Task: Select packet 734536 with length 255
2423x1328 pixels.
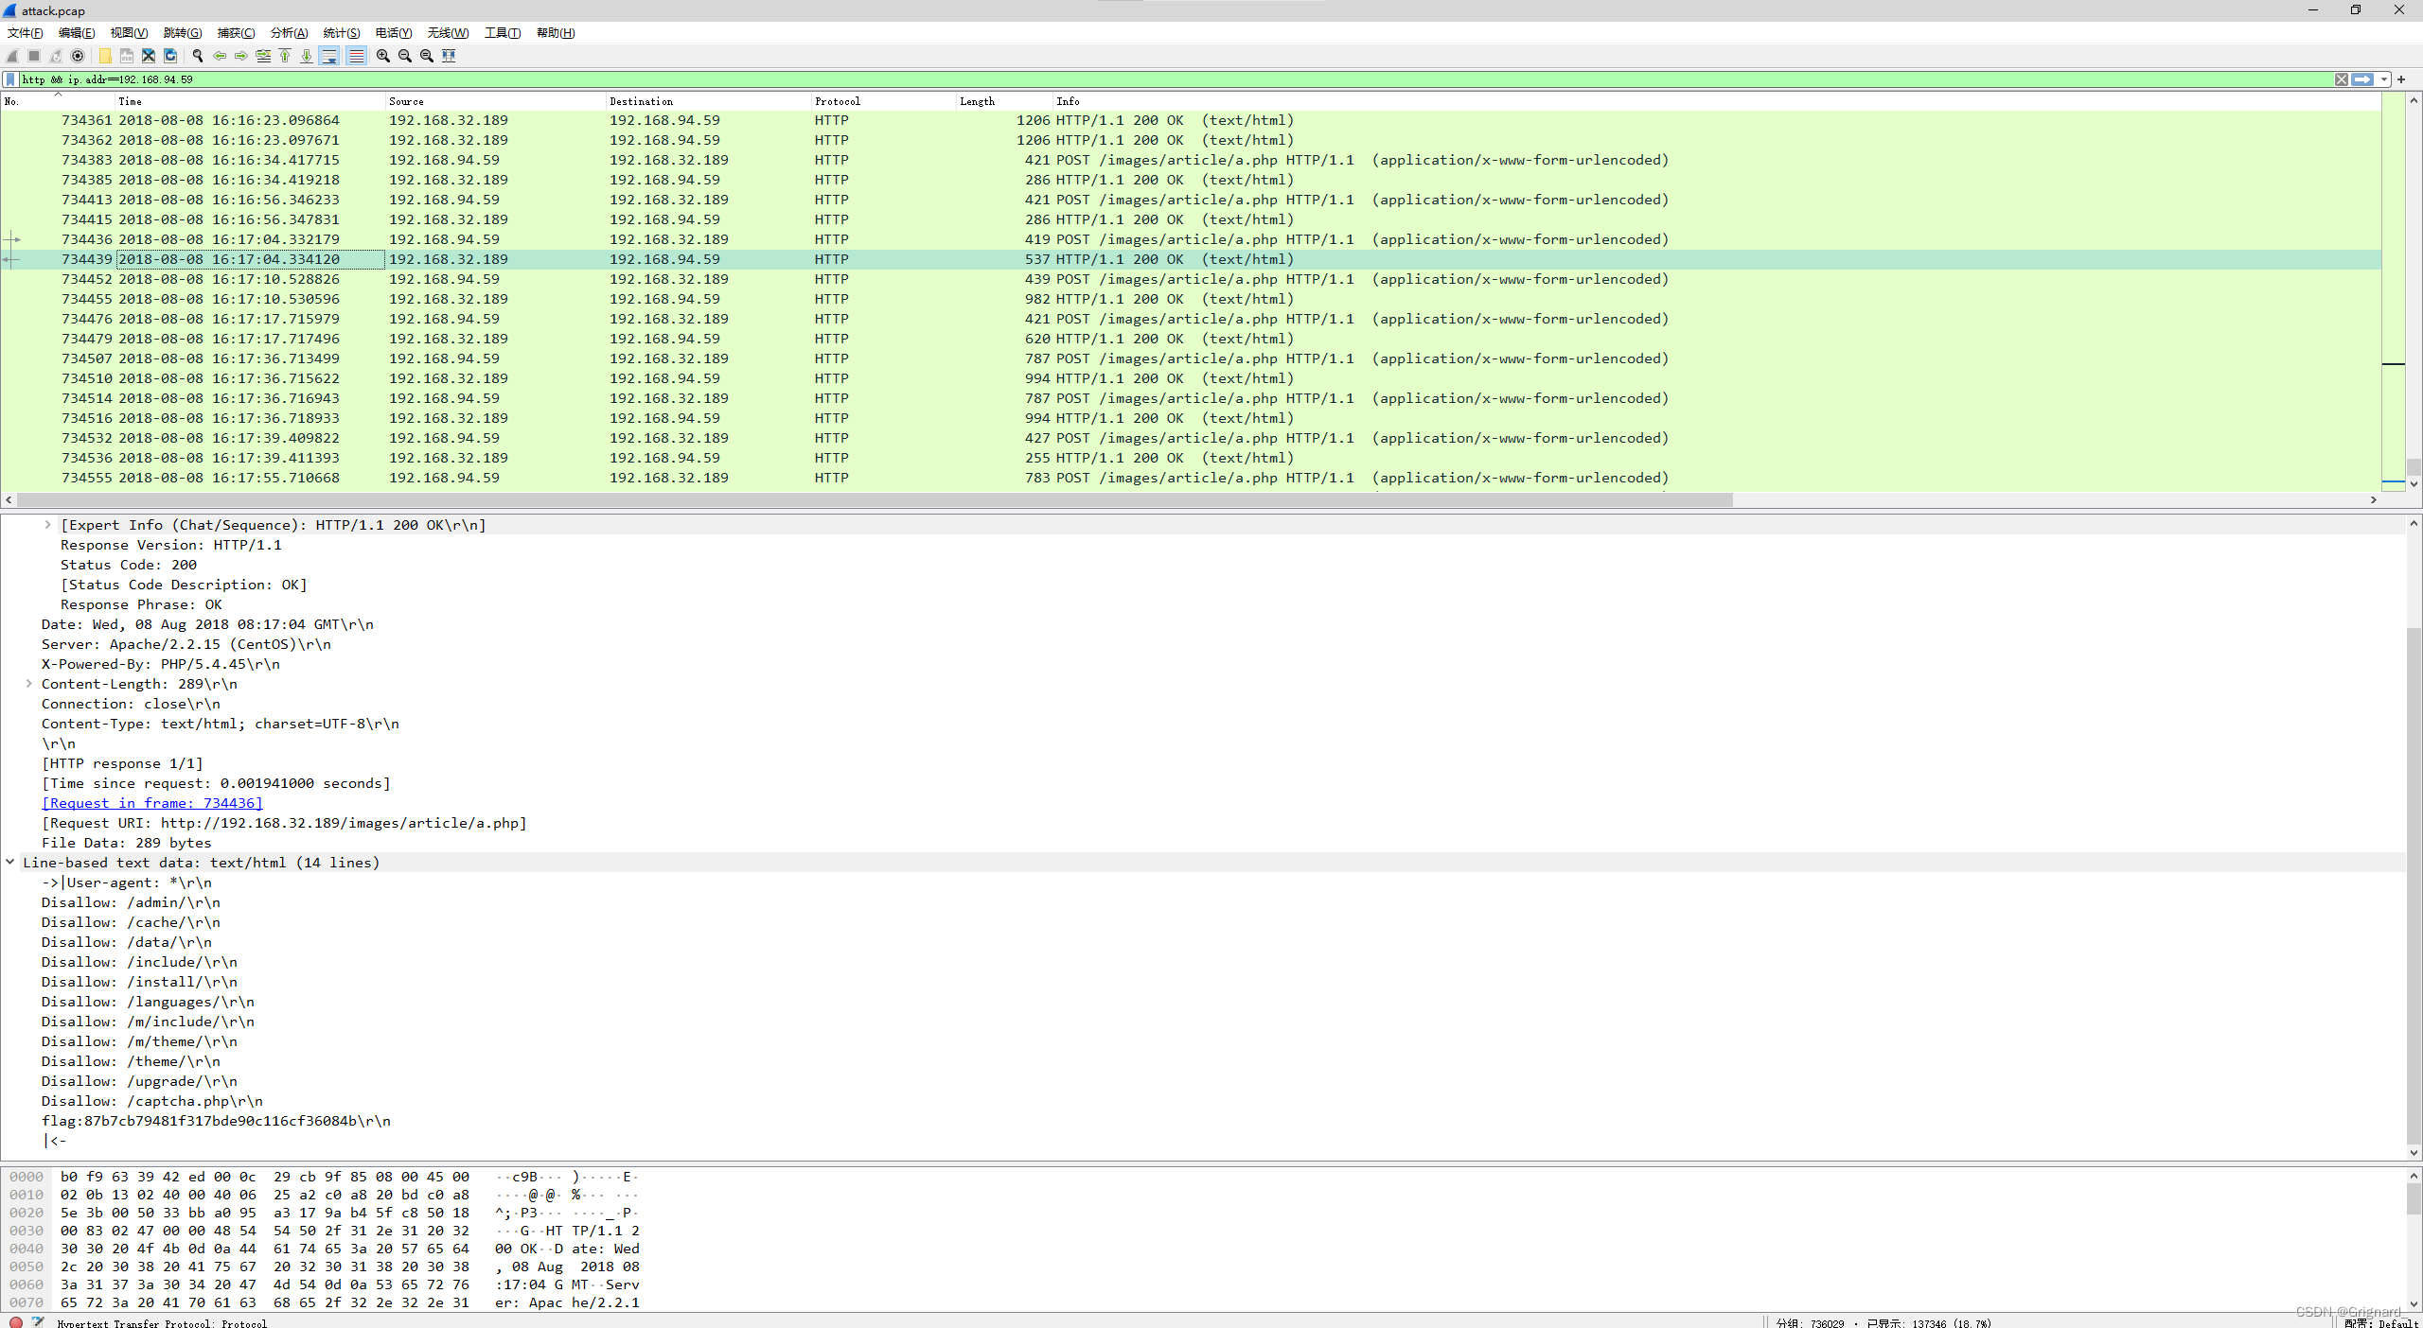Action: tap(1191, 458)
